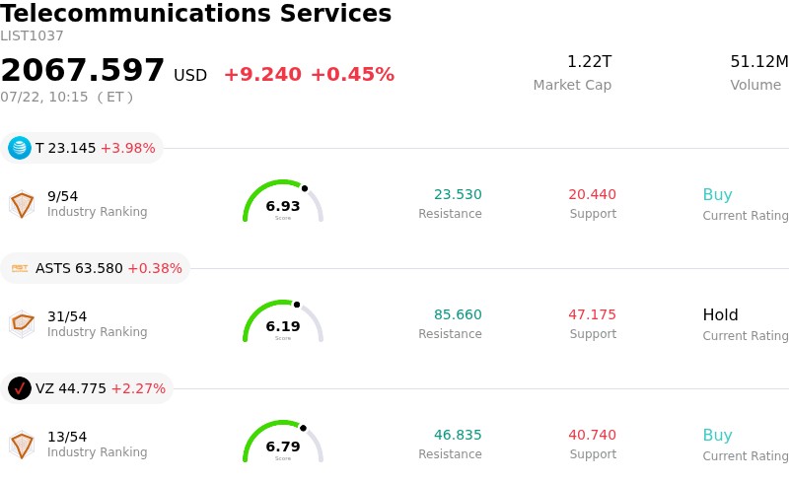The width and height of the screenshot is (789, 481).
Task: Click the 47.175 support value
Action: (592, 314)
